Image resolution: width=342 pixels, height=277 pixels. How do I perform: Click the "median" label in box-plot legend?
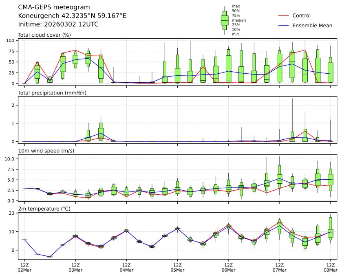coord(238,20)
